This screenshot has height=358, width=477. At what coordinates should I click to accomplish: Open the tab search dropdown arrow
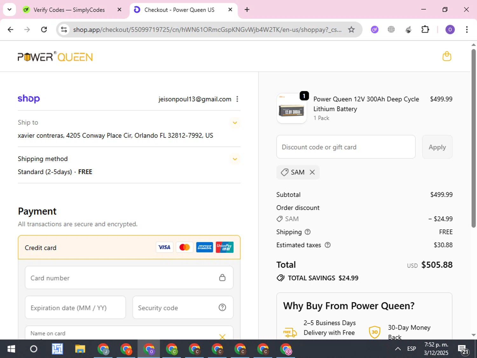tap(9, 10)
